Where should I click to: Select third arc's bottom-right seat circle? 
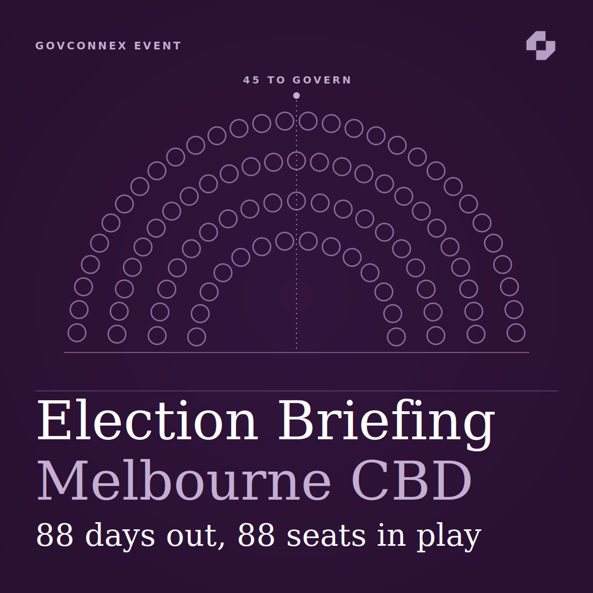[x=435, y=335]
